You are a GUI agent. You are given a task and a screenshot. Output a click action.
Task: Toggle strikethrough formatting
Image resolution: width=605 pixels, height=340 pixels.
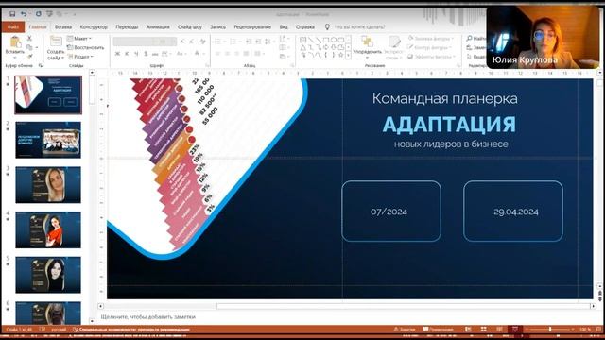(x=155, y=54)
